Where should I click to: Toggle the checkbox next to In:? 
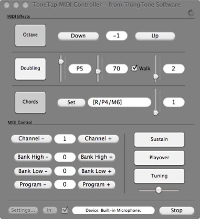tap(65, 210)
